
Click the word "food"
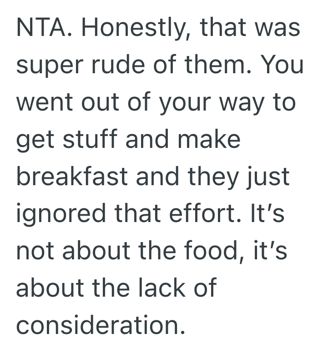(214, 250)
